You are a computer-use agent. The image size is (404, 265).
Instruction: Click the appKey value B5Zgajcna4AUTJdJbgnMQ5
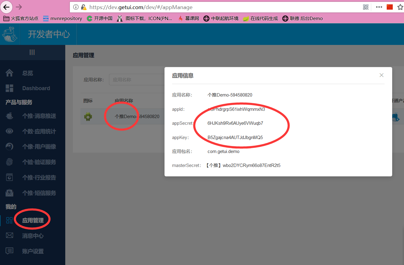(x=235, y=138)
